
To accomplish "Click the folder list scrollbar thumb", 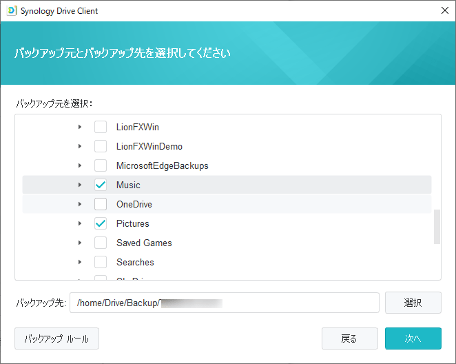I will (x=437, y=227).
